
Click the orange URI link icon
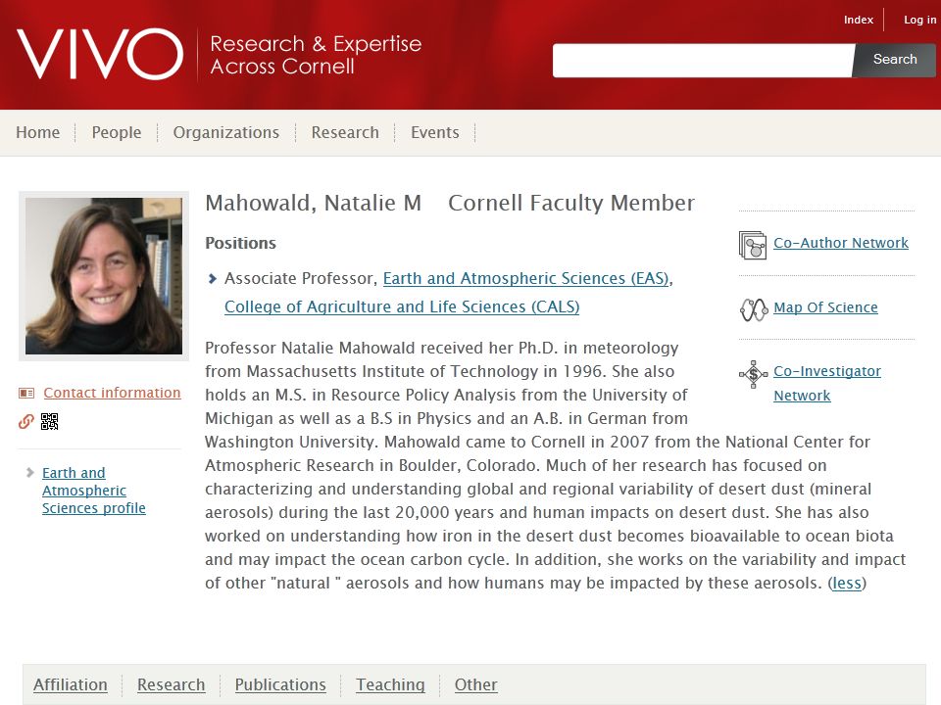25,421
